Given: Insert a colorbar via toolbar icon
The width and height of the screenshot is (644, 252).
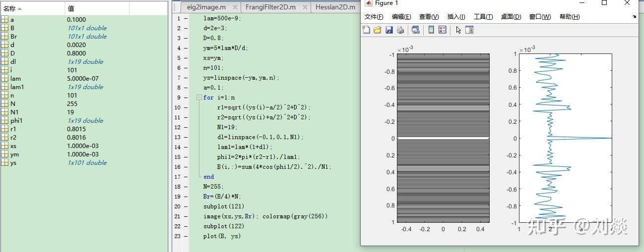Looking at the screenshot, I should [431, 30].
